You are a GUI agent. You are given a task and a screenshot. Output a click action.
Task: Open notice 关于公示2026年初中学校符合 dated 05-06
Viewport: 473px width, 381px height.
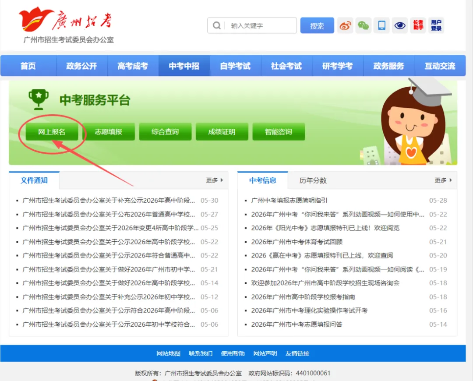(109, 324)
